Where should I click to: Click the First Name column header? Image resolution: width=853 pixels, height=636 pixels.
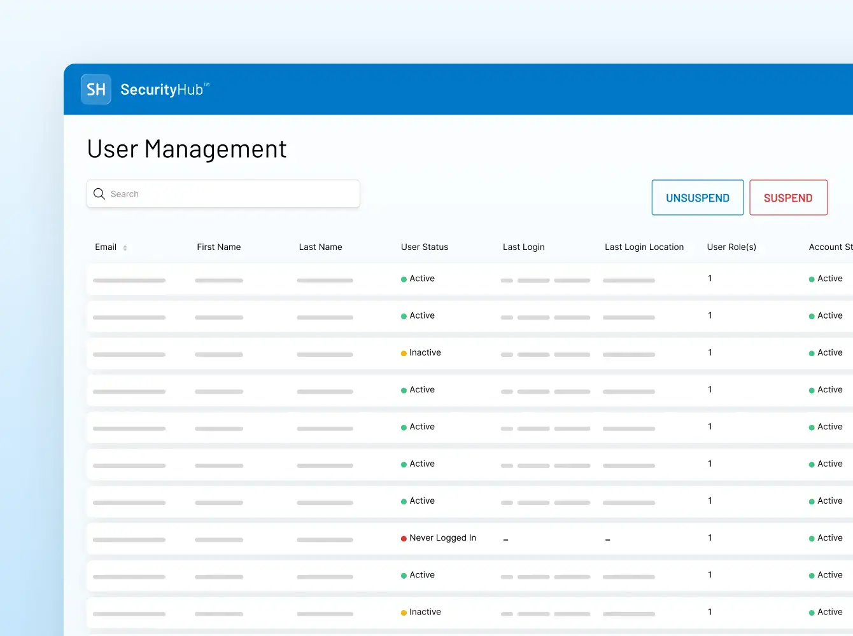click(218, 247)
